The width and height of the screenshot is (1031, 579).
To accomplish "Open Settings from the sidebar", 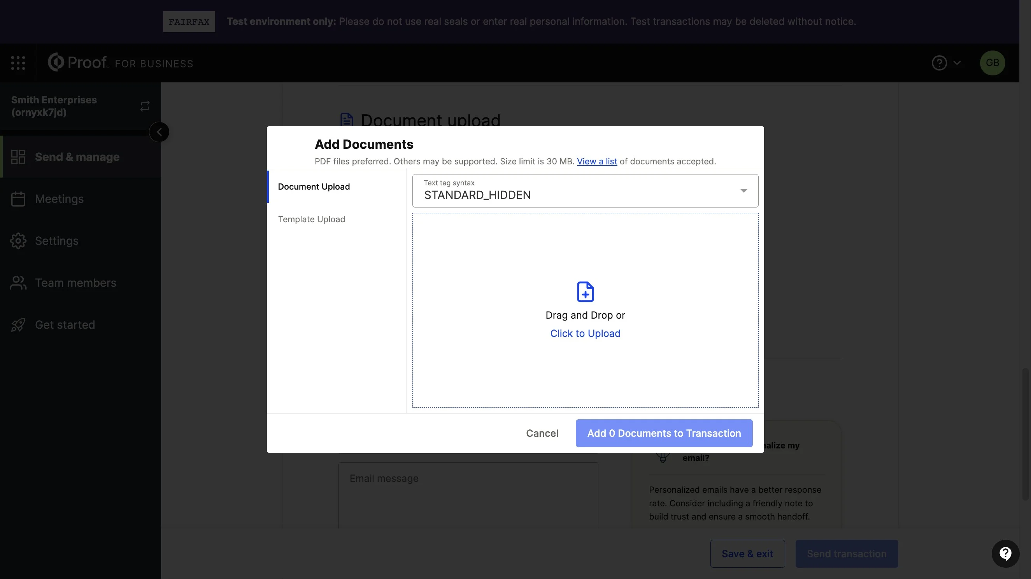I will click(x=81, y=241).
